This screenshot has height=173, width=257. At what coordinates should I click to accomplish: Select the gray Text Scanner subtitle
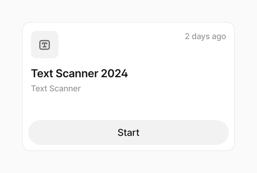tap(56, 89)
